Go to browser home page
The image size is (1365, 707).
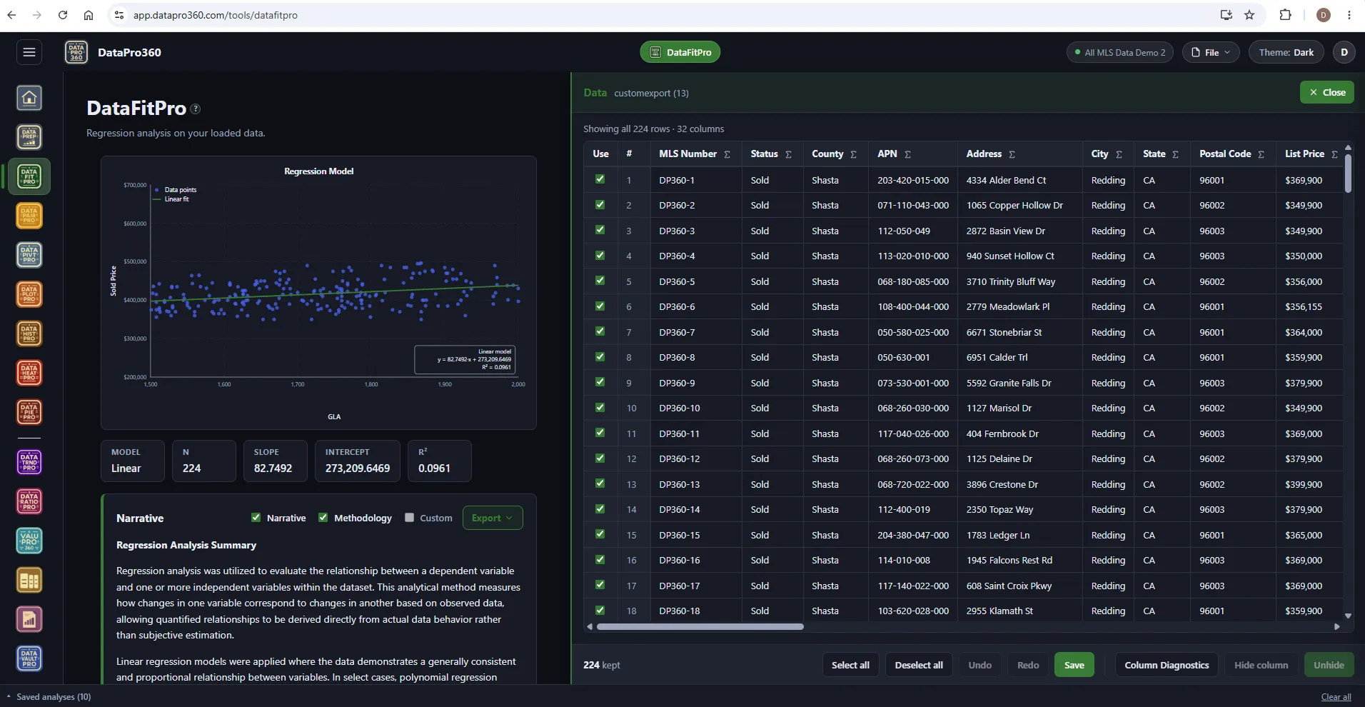tap(89, 15)
